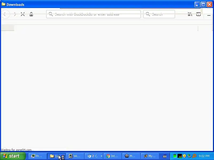214x160 pixels.
Task: Click the 9:02 PM taskbar clock
Action: [x=204, y=156]
